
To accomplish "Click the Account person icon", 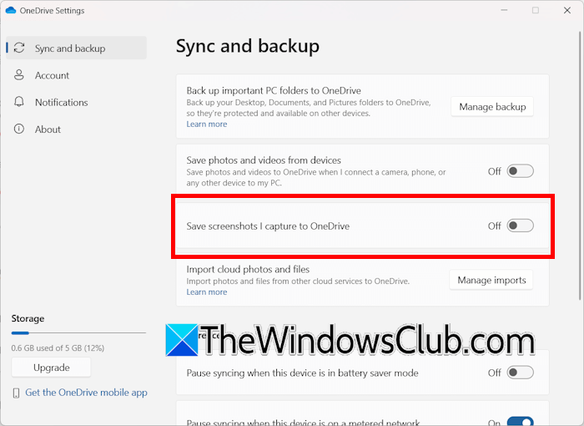I will point(19,75).
